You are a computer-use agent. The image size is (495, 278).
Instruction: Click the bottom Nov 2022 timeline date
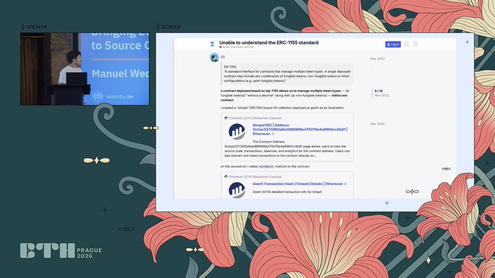pos(377,124)
